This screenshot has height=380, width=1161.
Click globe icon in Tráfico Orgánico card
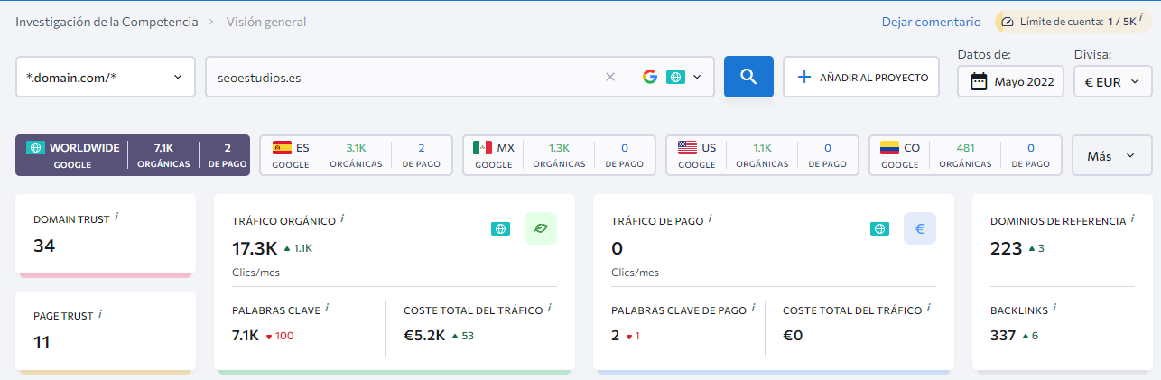[500, 229]
